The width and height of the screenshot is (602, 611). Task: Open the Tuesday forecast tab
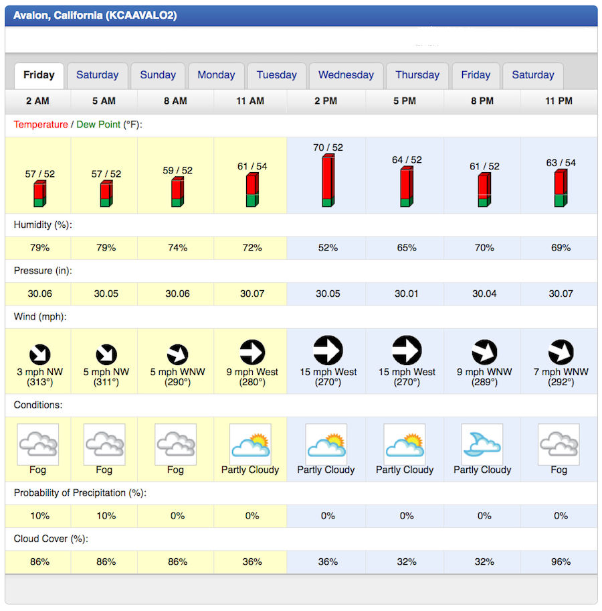pos(276,75)
